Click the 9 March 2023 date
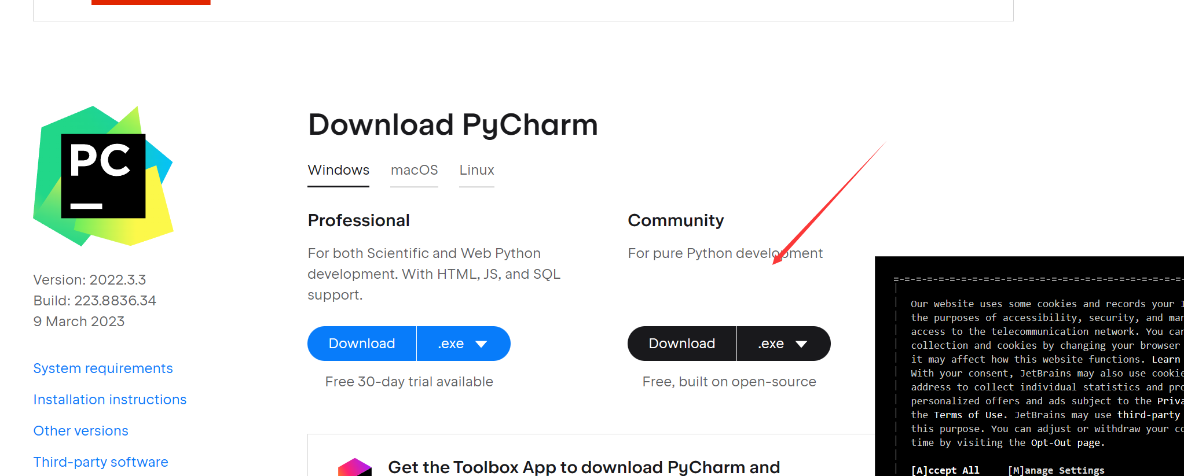The height and width of the screenshot is (476, 1184). click(x=79, y=322)
